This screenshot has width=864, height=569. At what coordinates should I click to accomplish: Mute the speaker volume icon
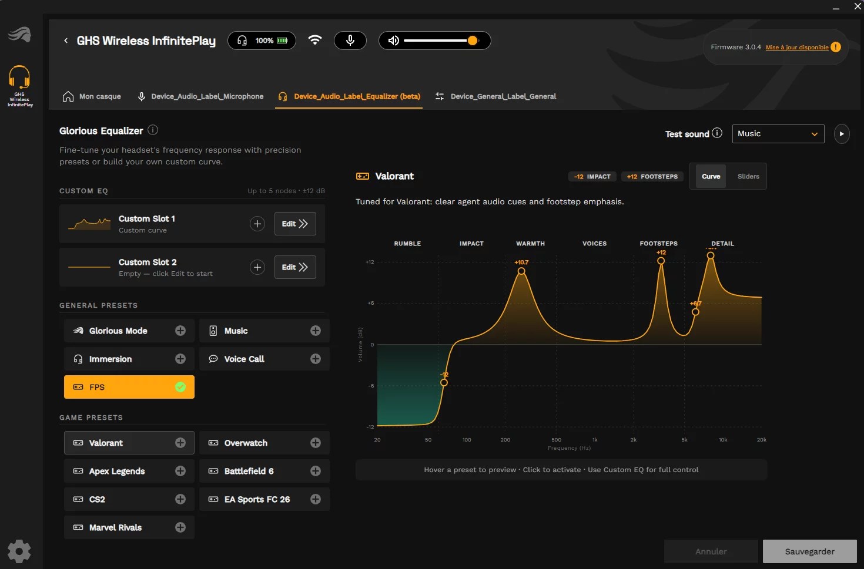(x=394, y=41)
